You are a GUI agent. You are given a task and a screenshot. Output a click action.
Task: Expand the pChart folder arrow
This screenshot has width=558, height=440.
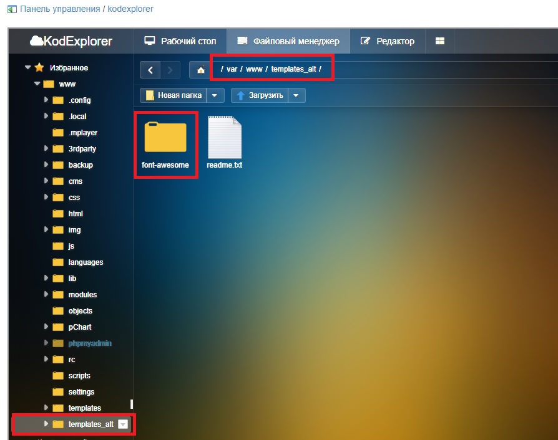[46, 327]
